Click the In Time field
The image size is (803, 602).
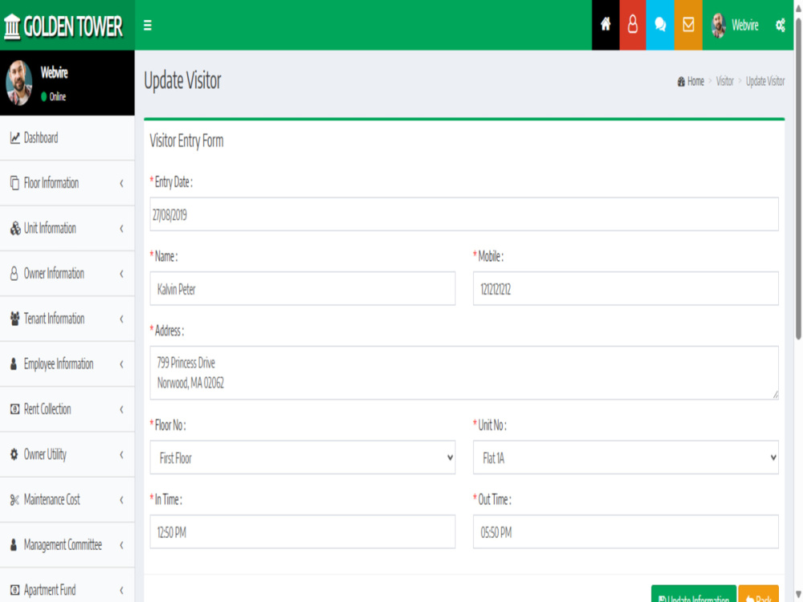(302, 532)
